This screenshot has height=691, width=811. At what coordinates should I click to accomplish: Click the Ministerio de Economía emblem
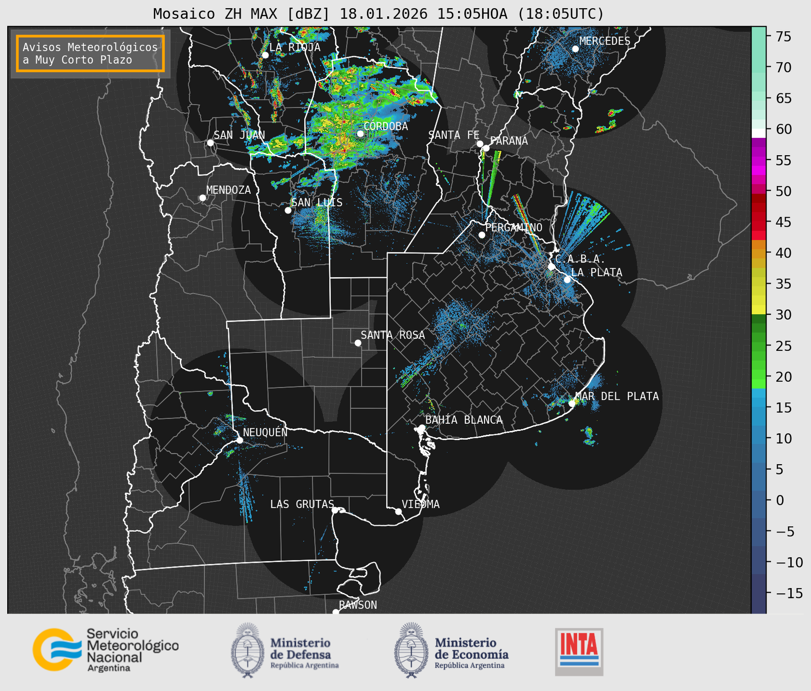pyautogui.click(x=411, y=650)
